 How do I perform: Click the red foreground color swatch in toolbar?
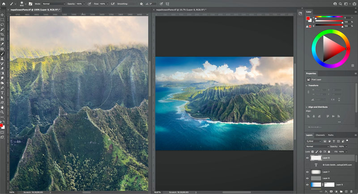pos(1,125)
